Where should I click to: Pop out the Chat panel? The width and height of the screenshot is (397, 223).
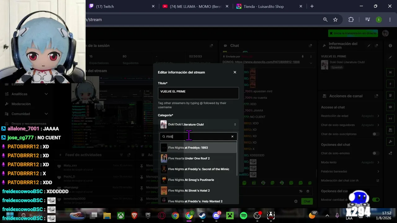click(310, 46)
